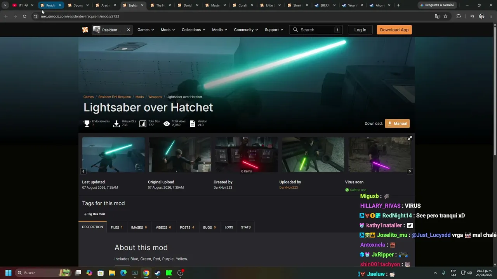Open the Weapons category breadcrumb

click(155, 97)
